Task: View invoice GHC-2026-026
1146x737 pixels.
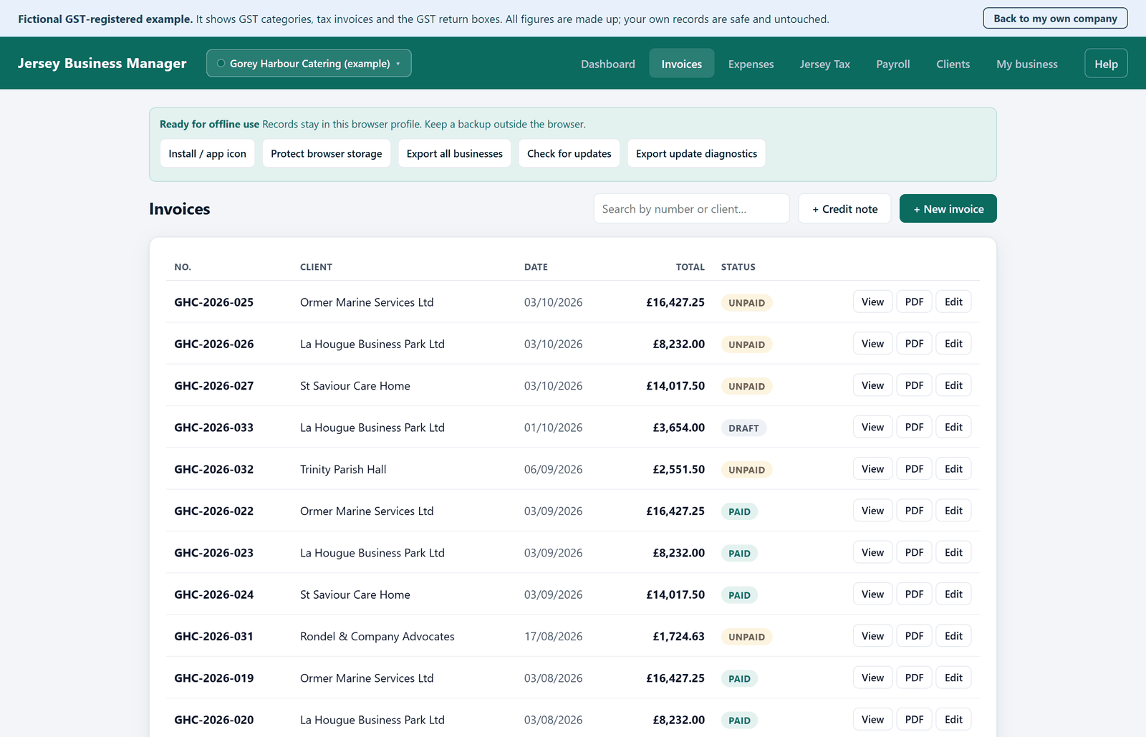Action: [x=872, y=343]
